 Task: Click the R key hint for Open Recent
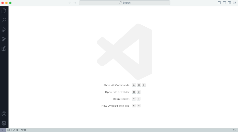139,99
